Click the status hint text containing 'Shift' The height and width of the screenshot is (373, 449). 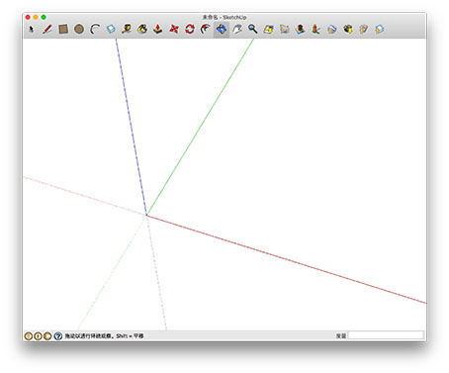[104, 336]
